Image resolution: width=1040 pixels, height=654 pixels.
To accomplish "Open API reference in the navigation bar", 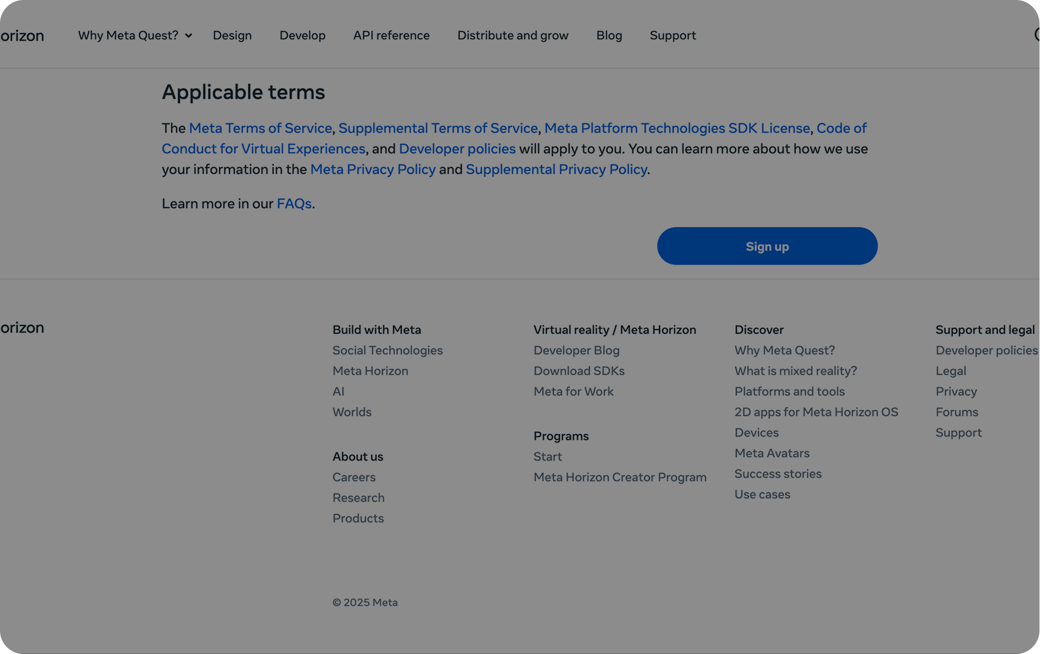I will (391, 35).
